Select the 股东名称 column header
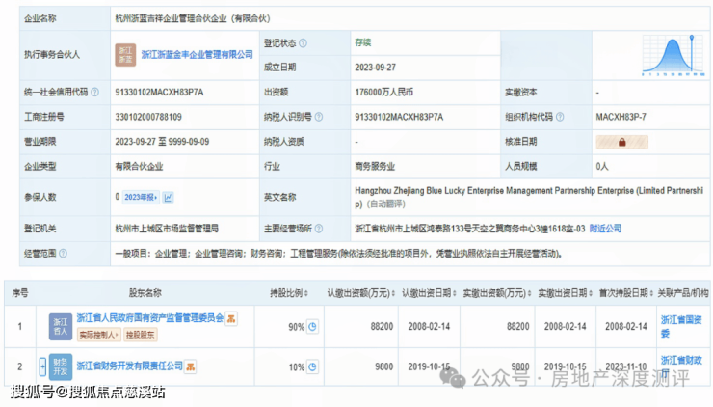Viewport: 713px width, 407px height. (x=145, y=293)
